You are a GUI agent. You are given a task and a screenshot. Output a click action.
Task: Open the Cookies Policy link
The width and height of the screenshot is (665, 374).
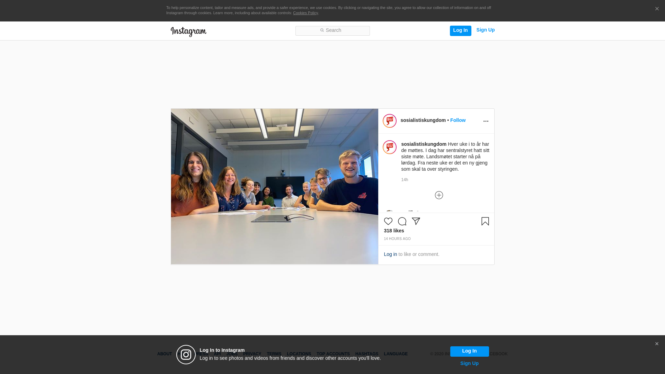click(x=305, y=13)
